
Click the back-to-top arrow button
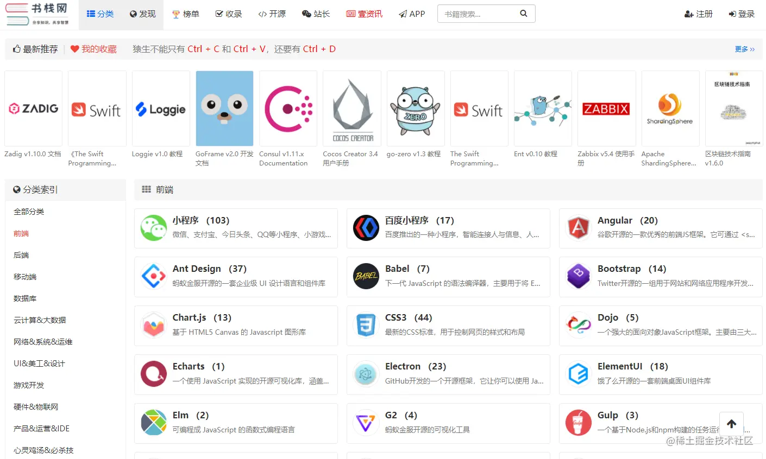[x=731, y=424]
